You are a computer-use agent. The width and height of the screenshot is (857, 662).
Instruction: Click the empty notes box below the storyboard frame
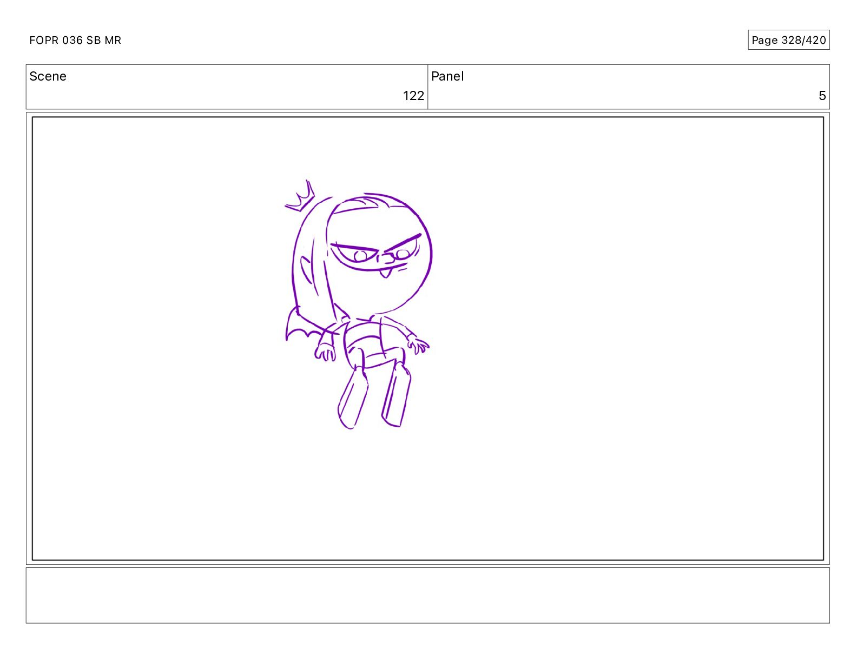(x=427, y=595)
